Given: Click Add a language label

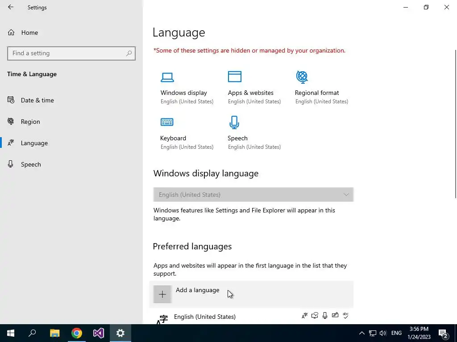Looking at the screenshot, I should coord(197,290).
